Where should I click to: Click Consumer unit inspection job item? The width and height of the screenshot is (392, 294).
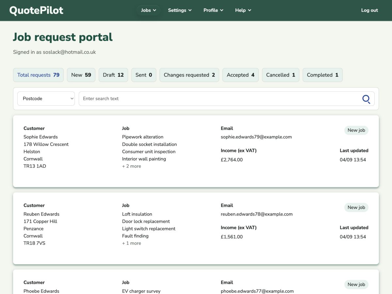click(149, 152)
